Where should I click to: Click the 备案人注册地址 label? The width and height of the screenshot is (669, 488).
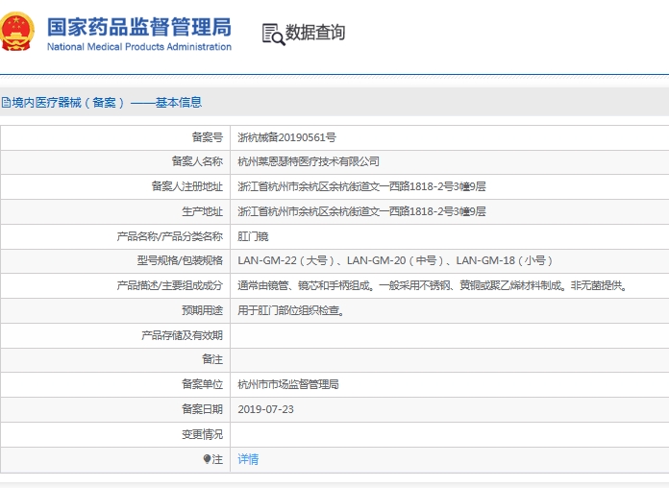[186, 186]
